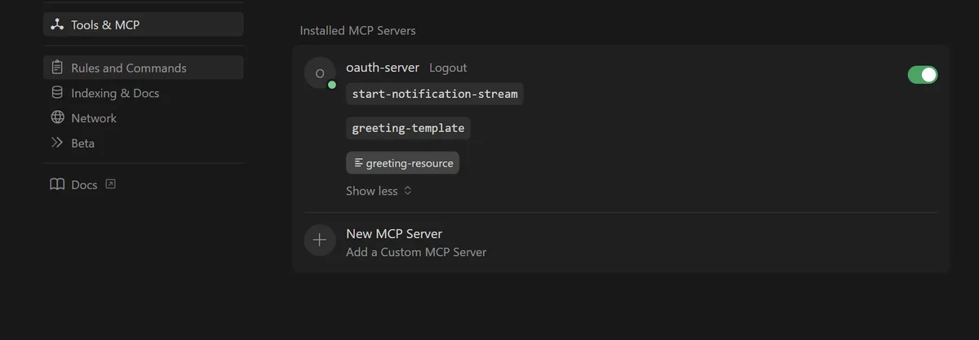The height and width of the screenshot is (340, 979).
Task: Click the Indexing & Docs database icon
Action: point(57,93)
